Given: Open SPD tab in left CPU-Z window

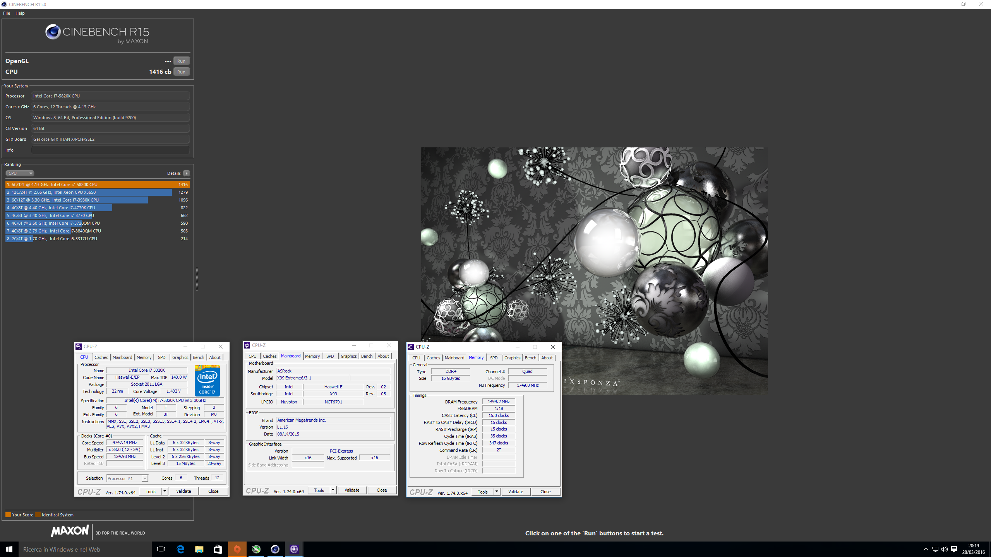Looking at the screenshot, I should click(x=162, y=357).
